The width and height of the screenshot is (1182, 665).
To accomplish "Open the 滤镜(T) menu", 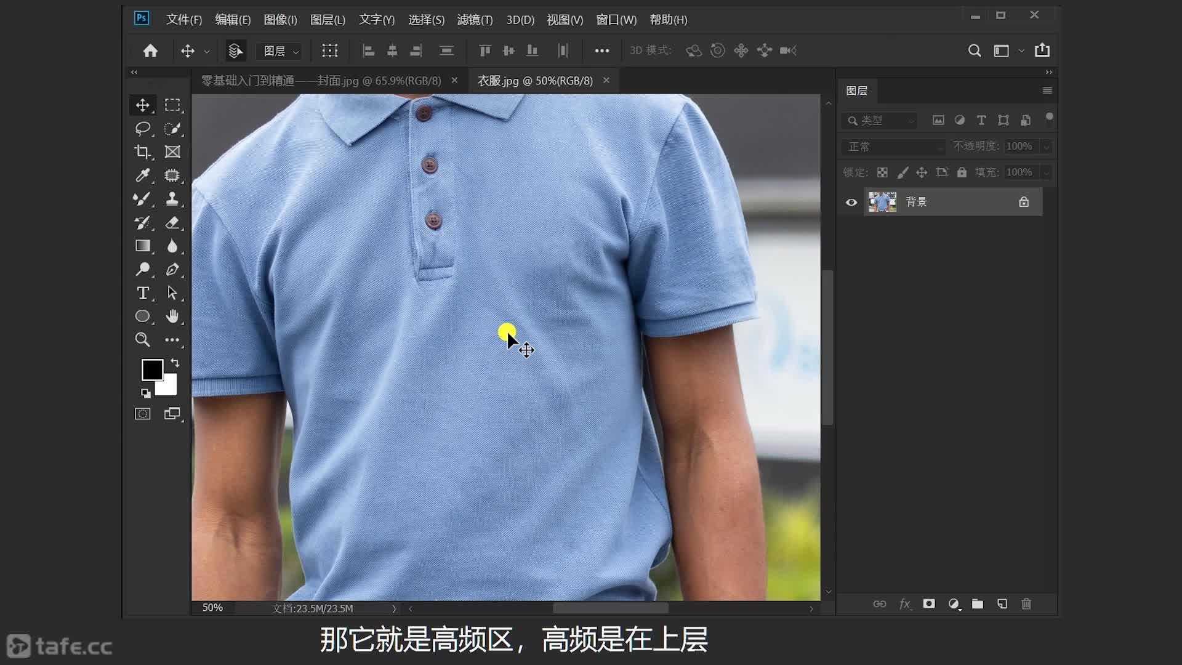I will [475, 20].
